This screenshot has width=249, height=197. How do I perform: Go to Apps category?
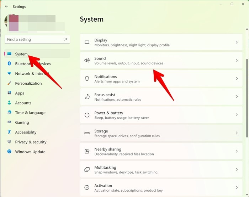click(37, 93)
